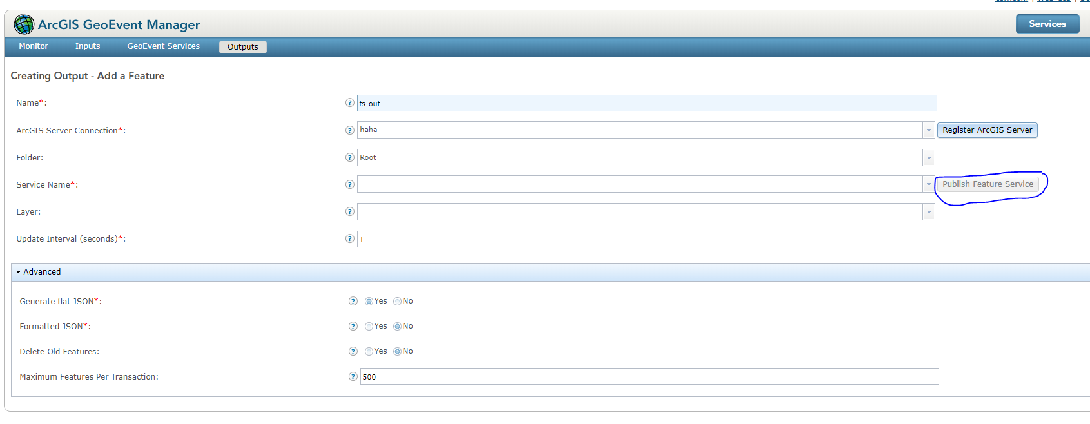Switch to the Outputs tab
The height and width of the screenshot is (424, 1090).
click(x=243, y=47)
